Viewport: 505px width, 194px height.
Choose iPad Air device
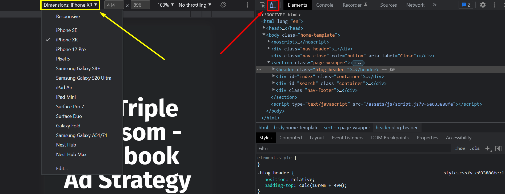[82, 88]
